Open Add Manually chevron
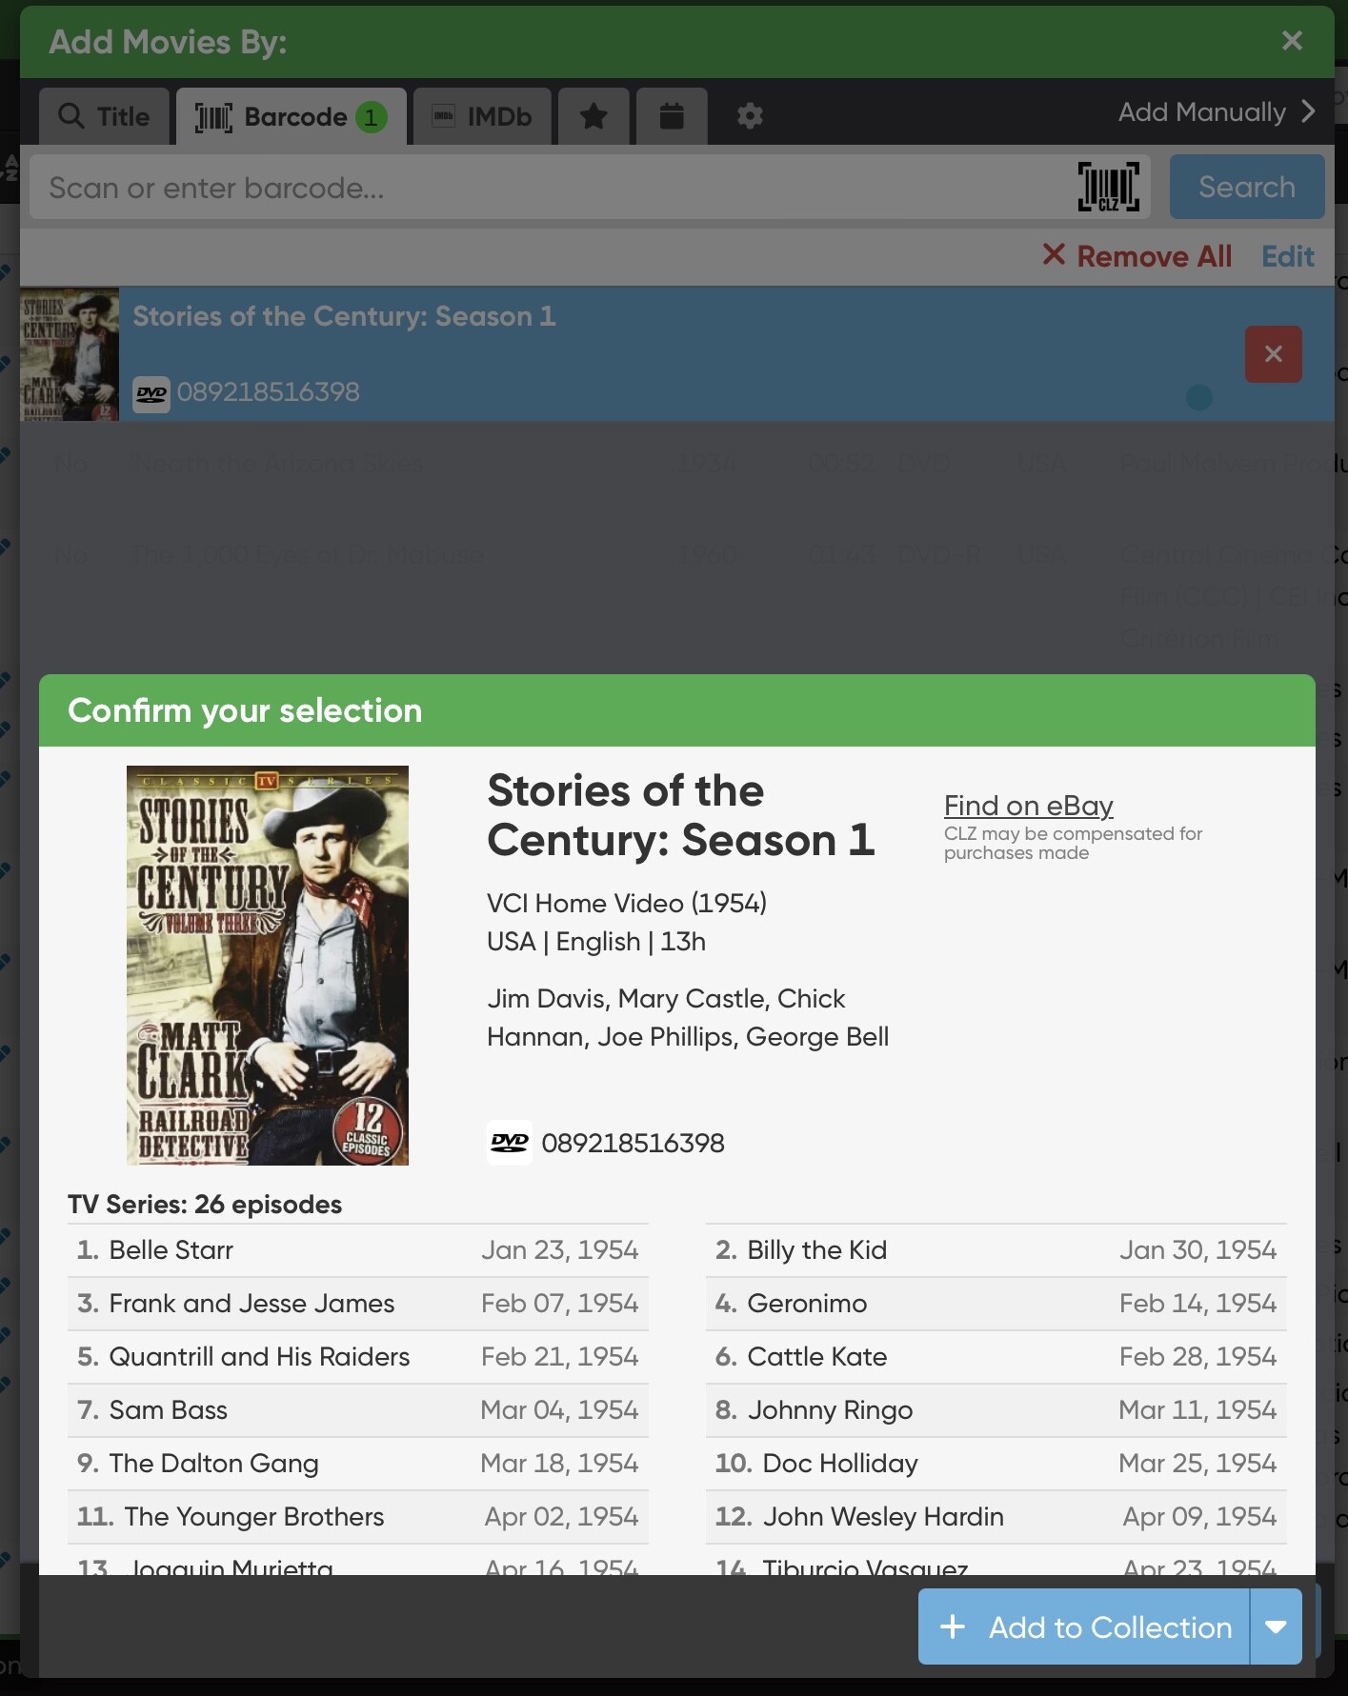 pos(1309,112)
